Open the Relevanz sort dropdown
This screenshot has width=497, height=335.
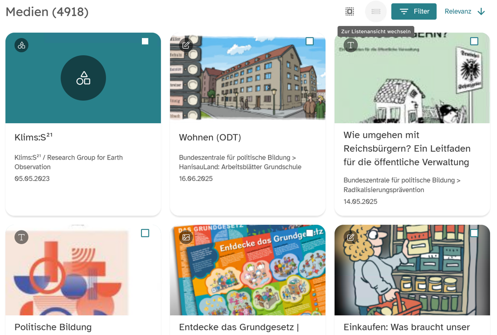(458, 12)
